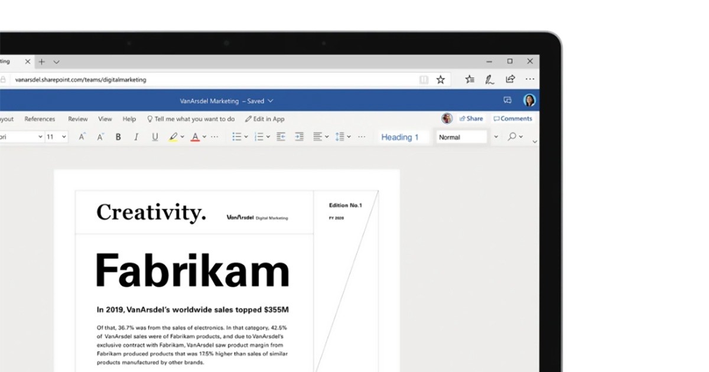Apply a bulleted list
The width and height of the screenshot is (709, 372).
tap(235, 136)
